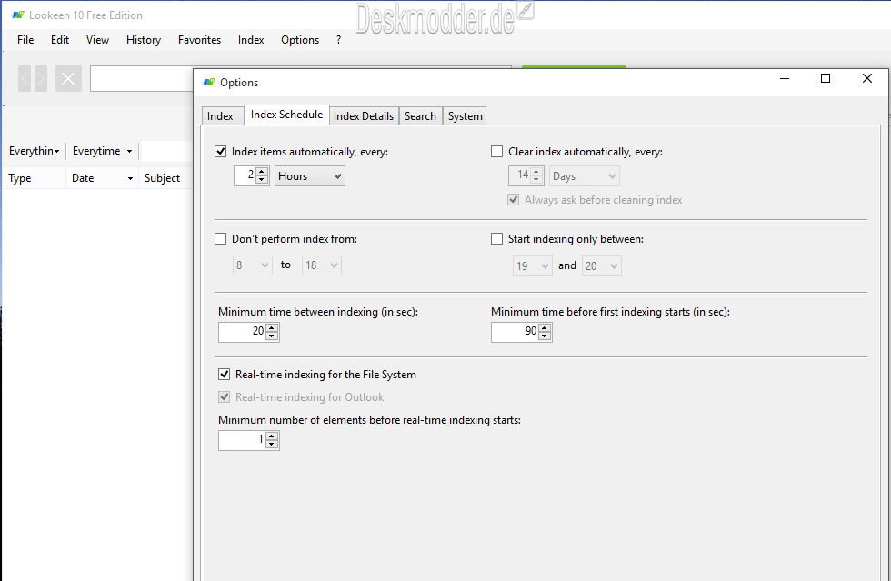Open the end hour 18 dropdown
The height and width of the screenshot is (581, 891).
pos(322,265)
